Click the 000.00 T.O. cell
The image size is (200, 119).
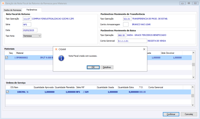click(142, 92)
